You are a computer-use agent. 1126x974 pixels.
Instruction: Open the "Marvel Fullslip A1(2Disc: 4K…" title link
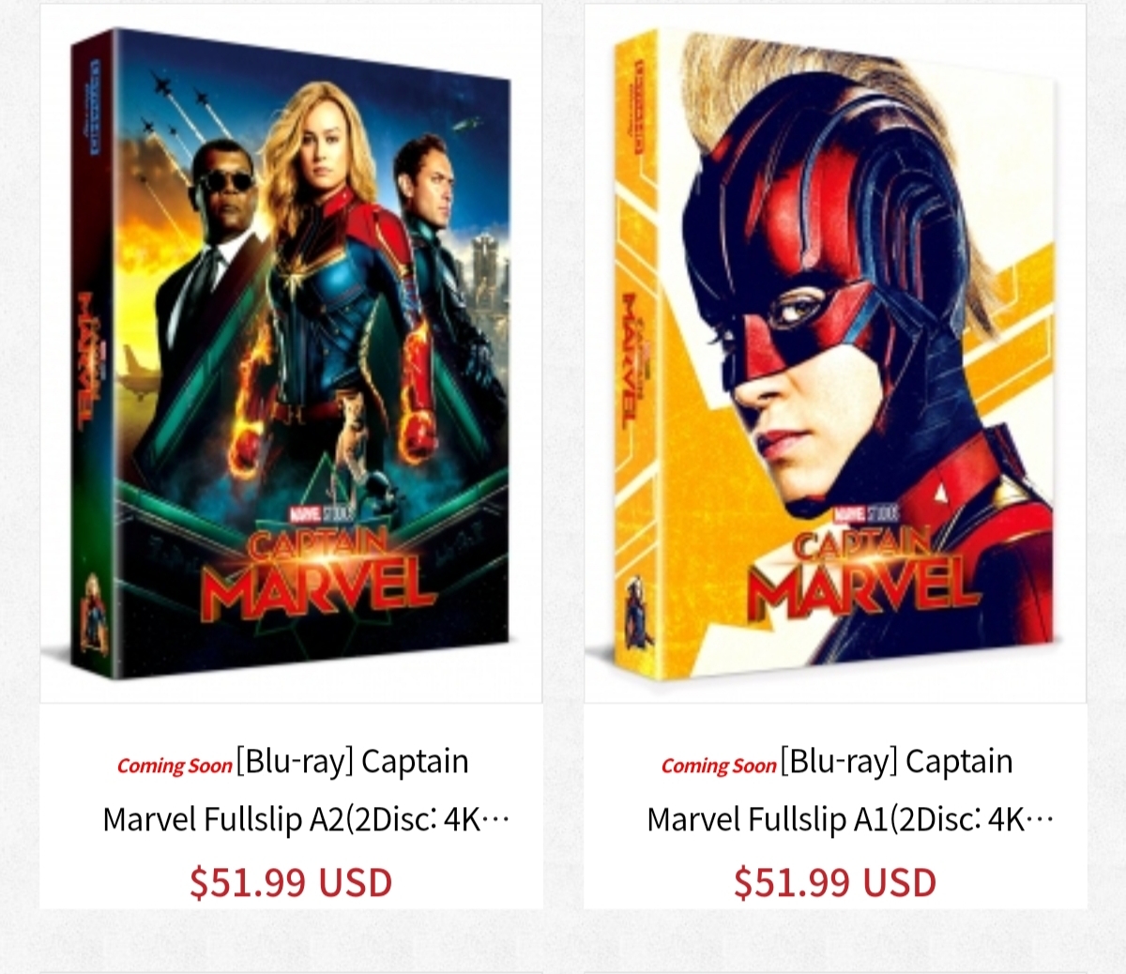pyautogui.click(x=850, y=819)
